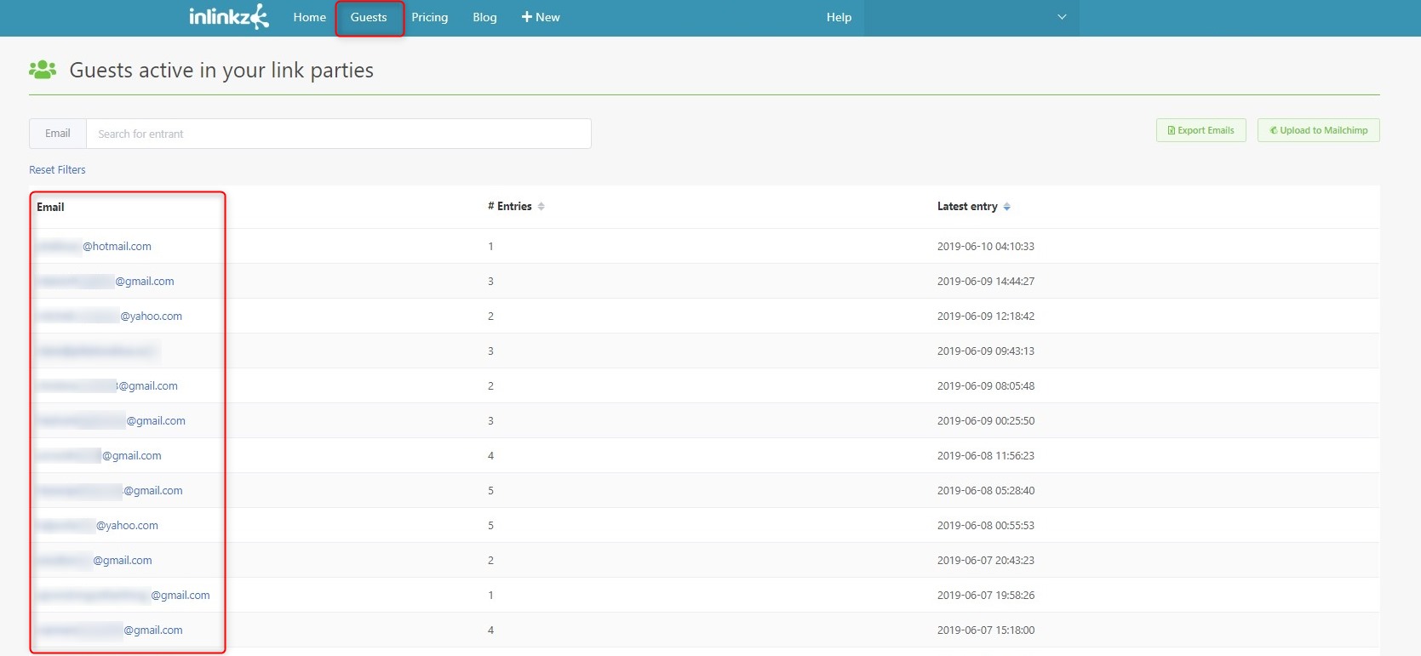Open guest email with 2019-06-09 00:25:50 entry

click(x=111, y=421)
